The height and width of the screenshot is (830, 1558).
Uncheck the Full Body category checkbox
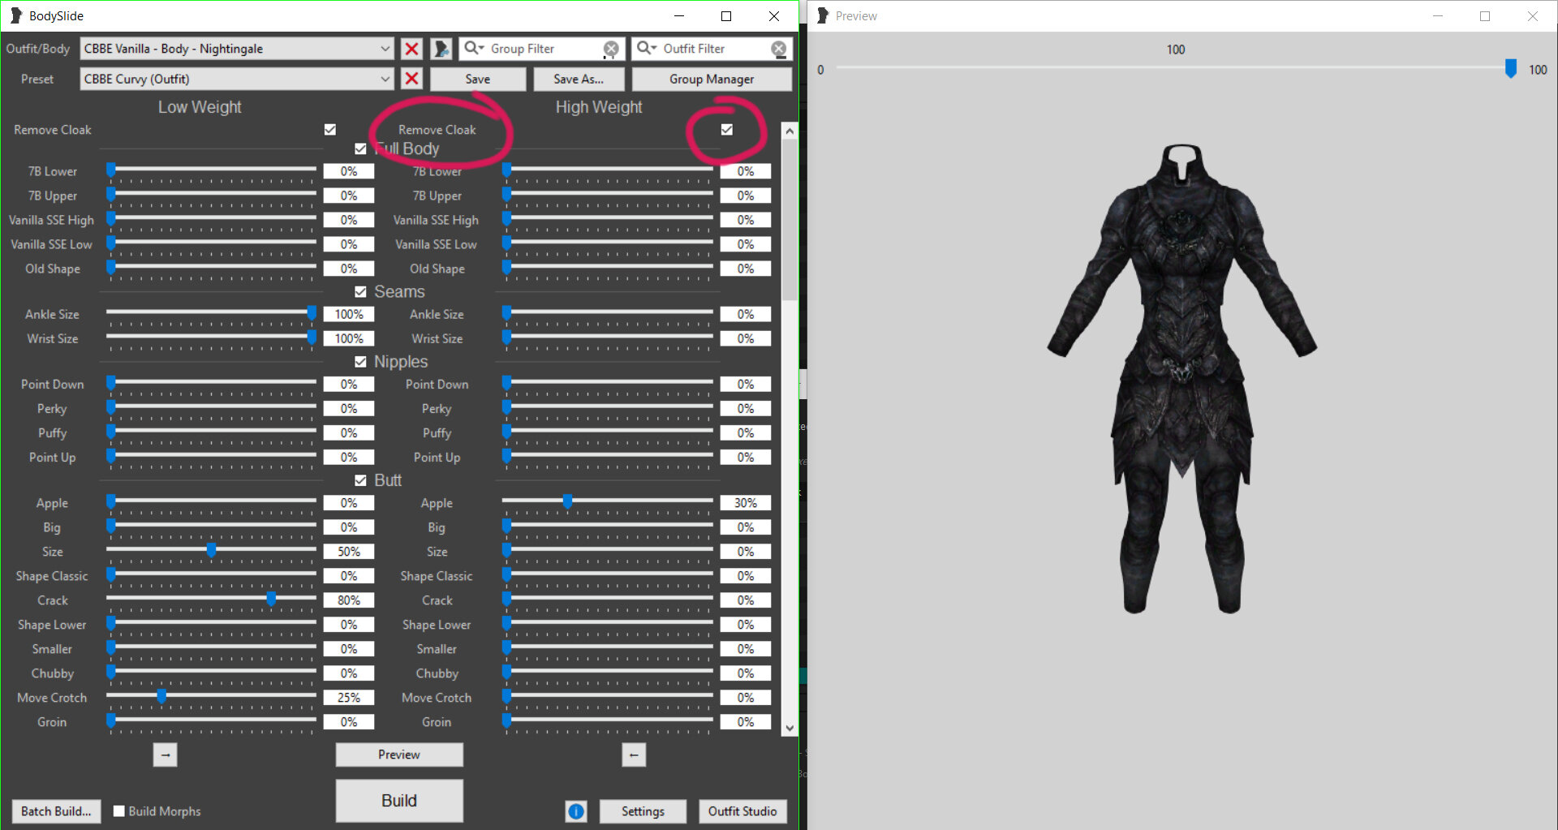tap(360, 149)
